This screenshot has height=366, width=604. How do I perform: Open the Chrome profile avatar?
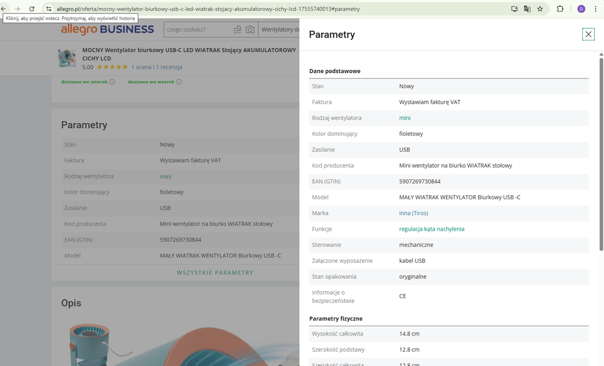point(581,9)
